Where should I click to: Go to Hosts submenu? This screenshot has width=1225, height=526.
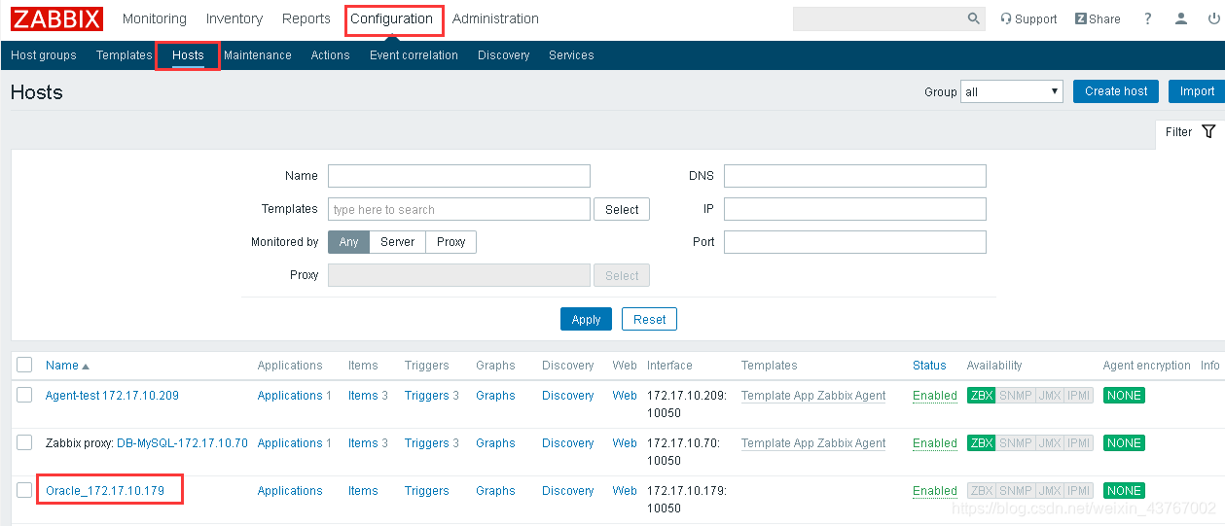188,55
